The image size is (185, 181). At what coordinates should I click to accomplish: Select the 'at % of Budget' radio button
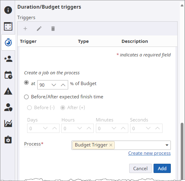tap(27, 83)
